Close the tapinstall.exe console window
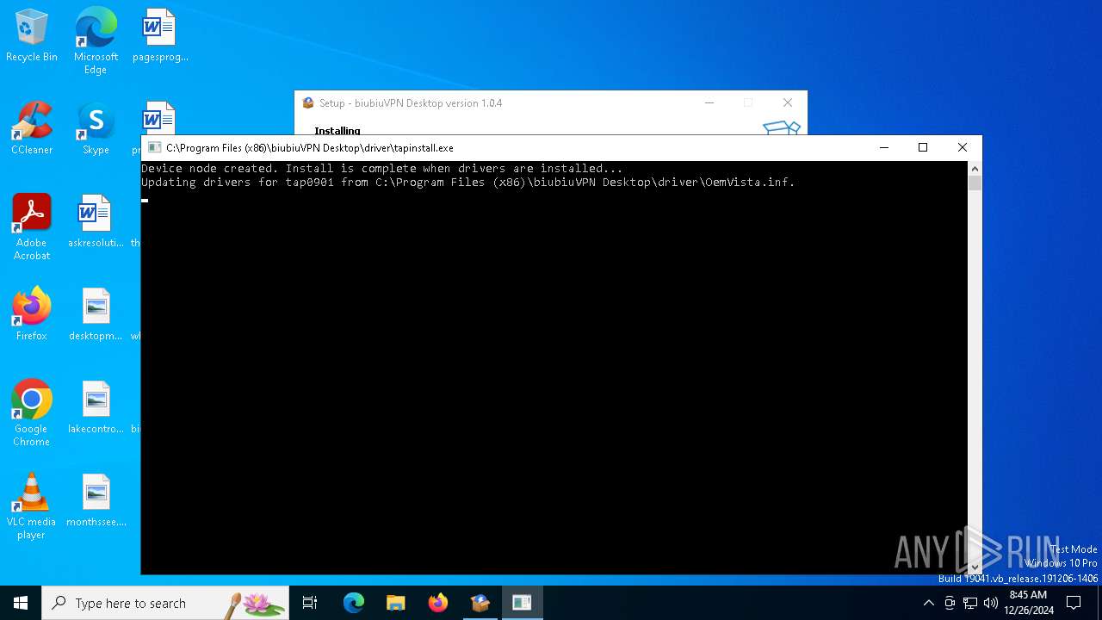The height and width of the screenshot is (620, 1102). (x=963, y=147)
